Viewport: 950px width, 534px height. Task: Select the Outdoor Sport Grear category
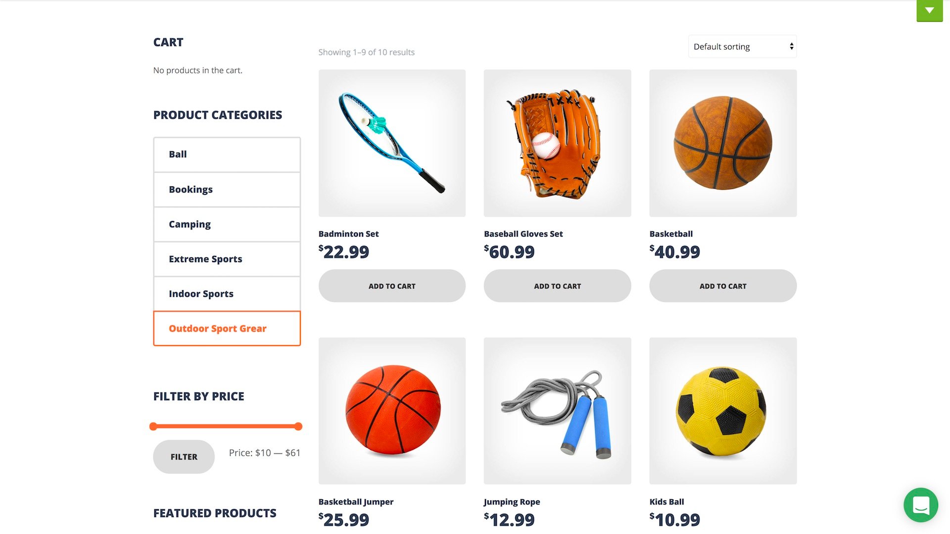(227, 328)
